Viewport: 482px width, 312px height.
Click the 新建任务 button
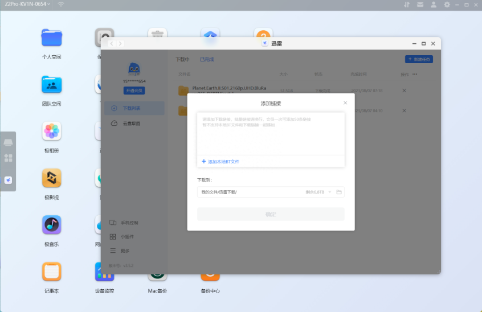(x=419, y=59)
